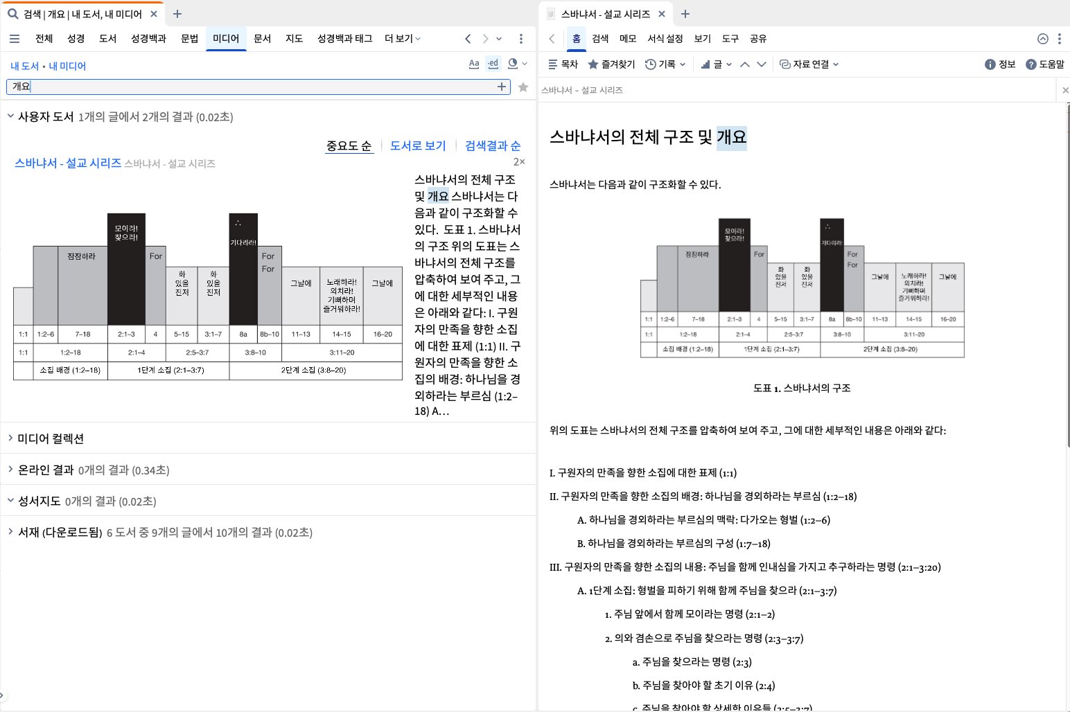Sort results by 중요도 순
The height and width of the screenshot is (712, 1070).
[349, 145]
